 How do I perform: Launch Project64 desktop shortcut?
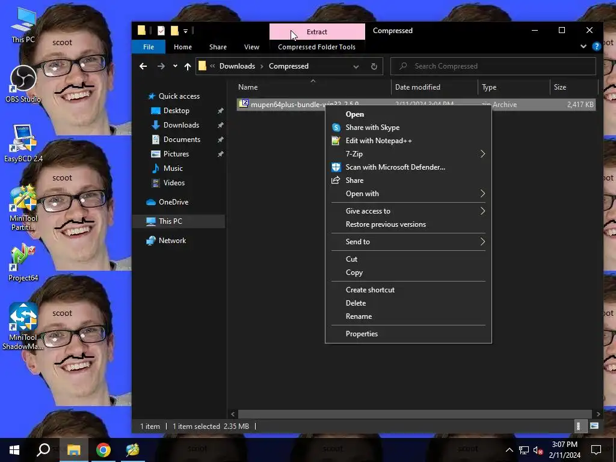[23, 262]
